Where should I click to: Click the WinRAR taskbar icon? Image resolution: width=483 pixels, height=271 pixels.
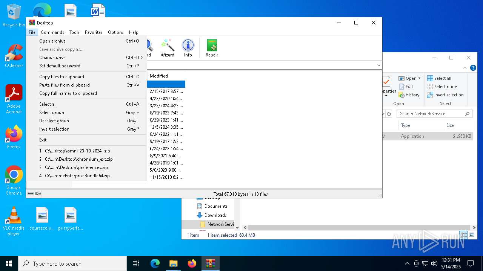point(211,263)
